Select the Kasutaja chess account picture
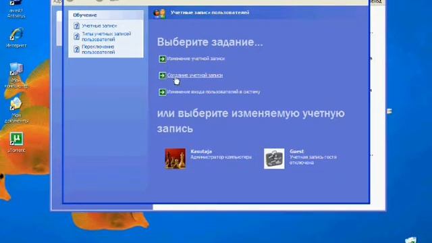This screenshot has width=432, height=243. [x=175, y=159]
